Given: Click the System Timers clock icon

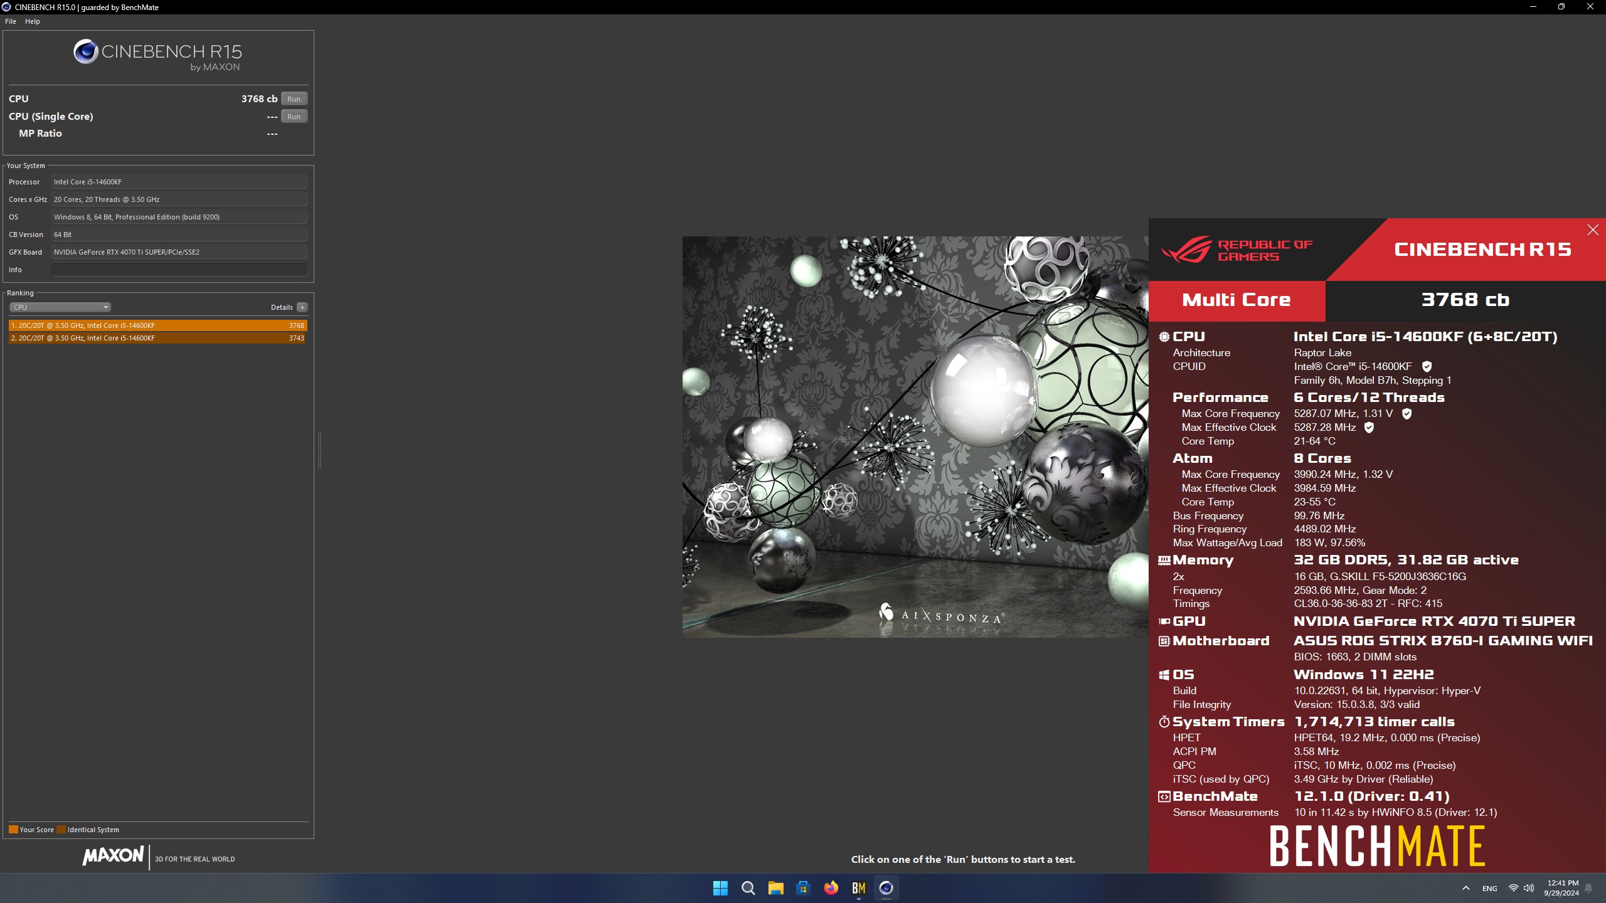Looking at the screenshot, I should pyautogui.click(x=1164, y=722).
